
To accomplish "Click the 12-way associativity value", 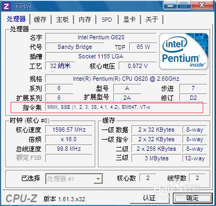I will (x=195, y=158).
